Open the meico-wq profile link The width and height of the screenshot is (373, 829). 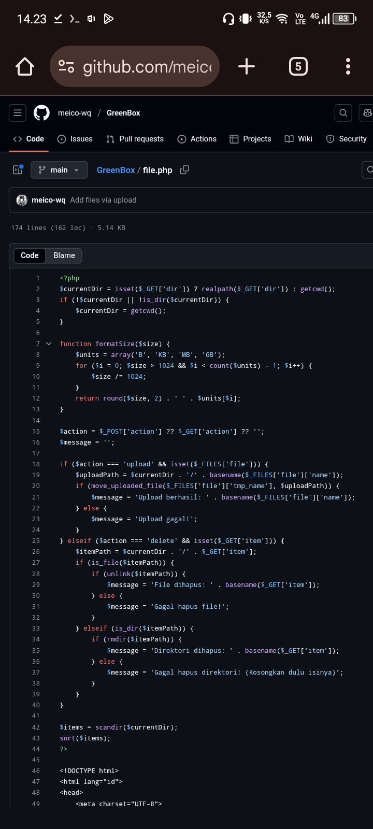(x=74, y=113)
